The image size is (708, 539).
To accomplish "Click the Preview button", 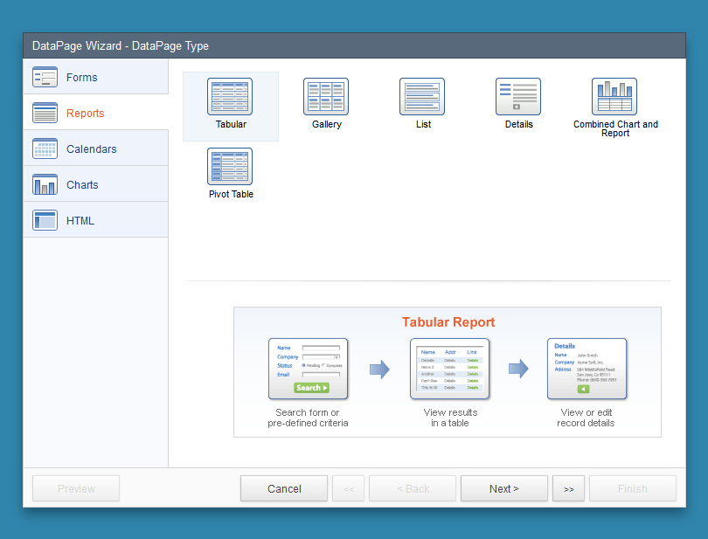I will pyautogui.click(x=75, y=488).
